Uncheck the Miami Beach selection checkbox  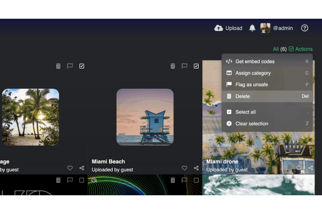pyautogui.click(x=196, y=66)
